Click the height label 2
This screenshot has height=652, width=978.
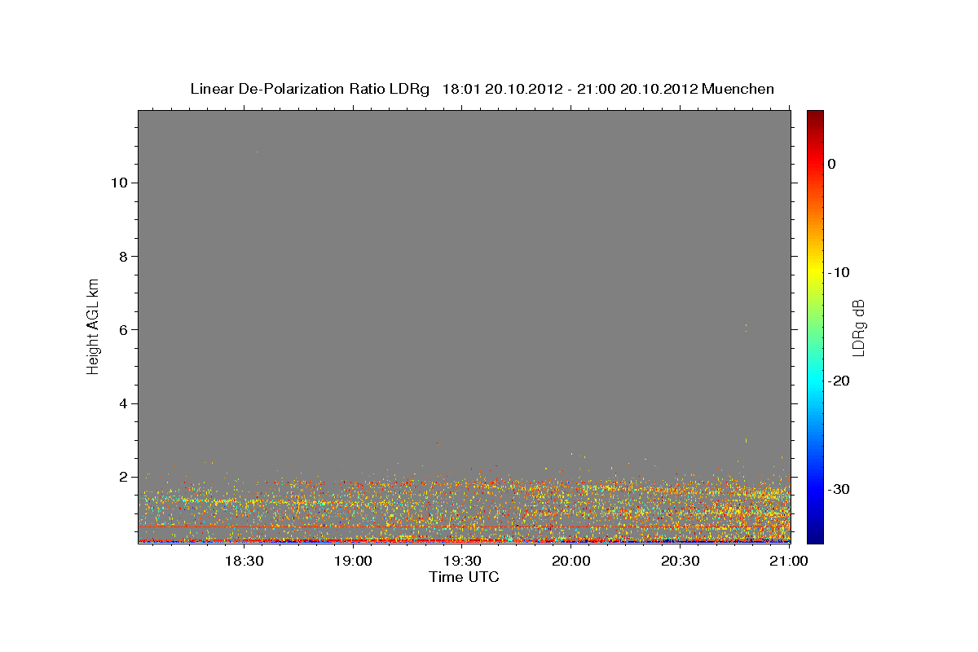(x=121, y=477)
